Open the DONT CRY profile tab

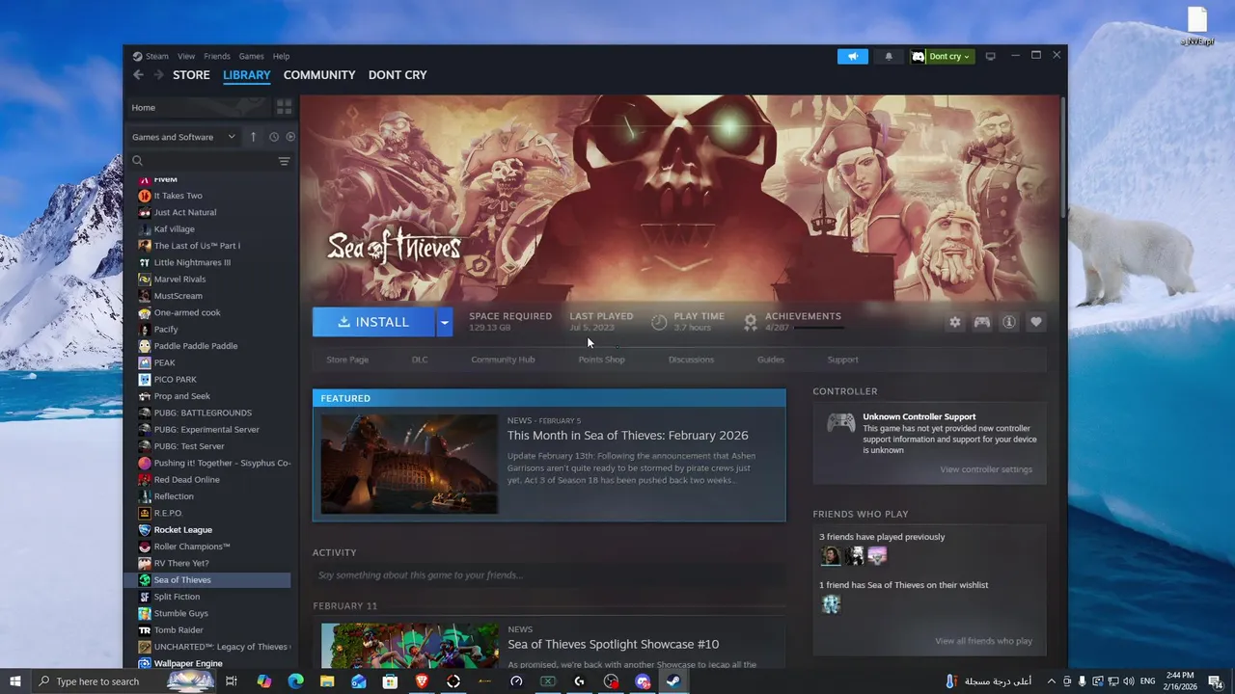pyautogui.click(x=398, y=75)
